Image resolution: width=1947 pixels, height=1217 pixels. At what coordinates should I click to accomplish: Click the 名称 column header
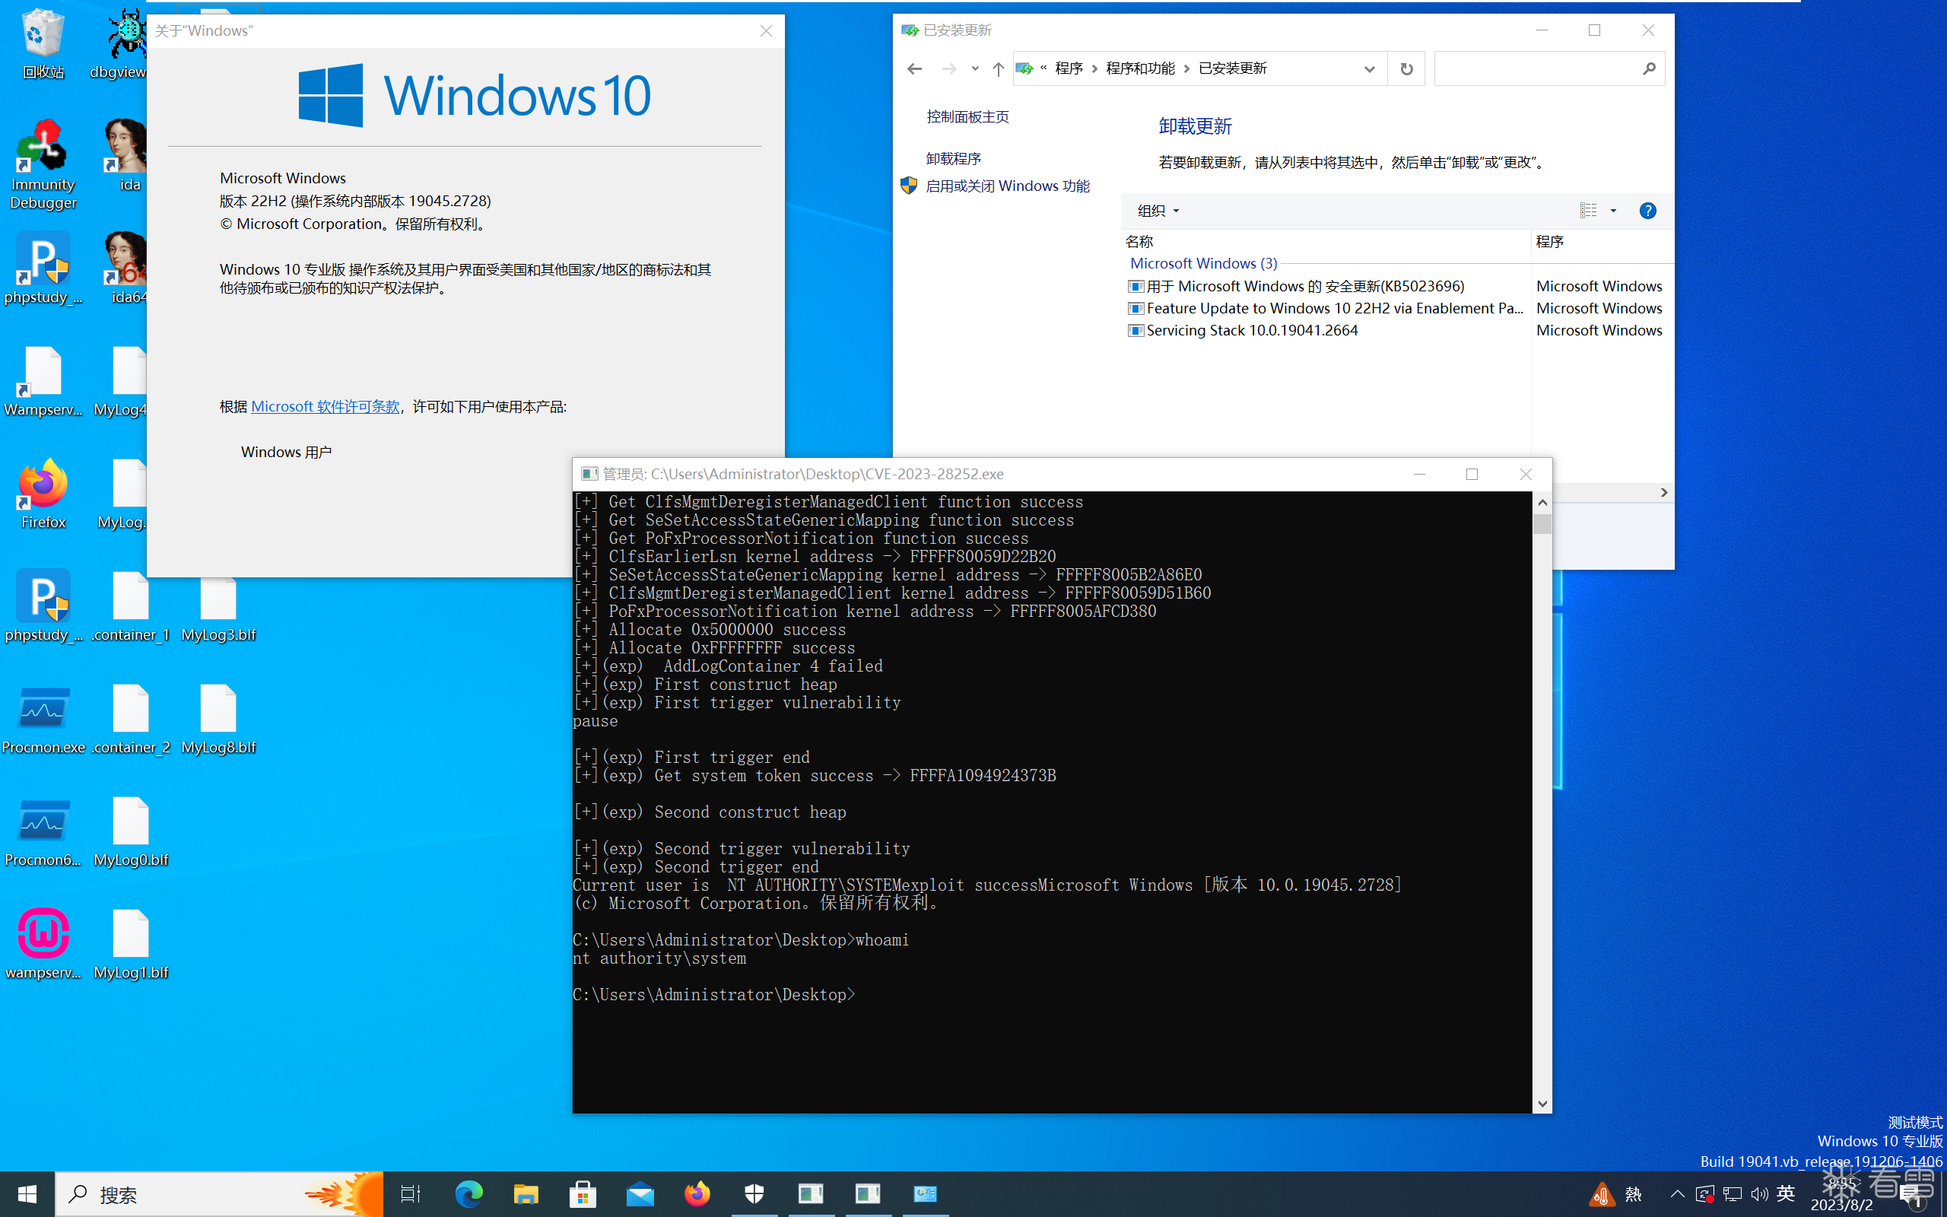click(x=1139, y=241)
